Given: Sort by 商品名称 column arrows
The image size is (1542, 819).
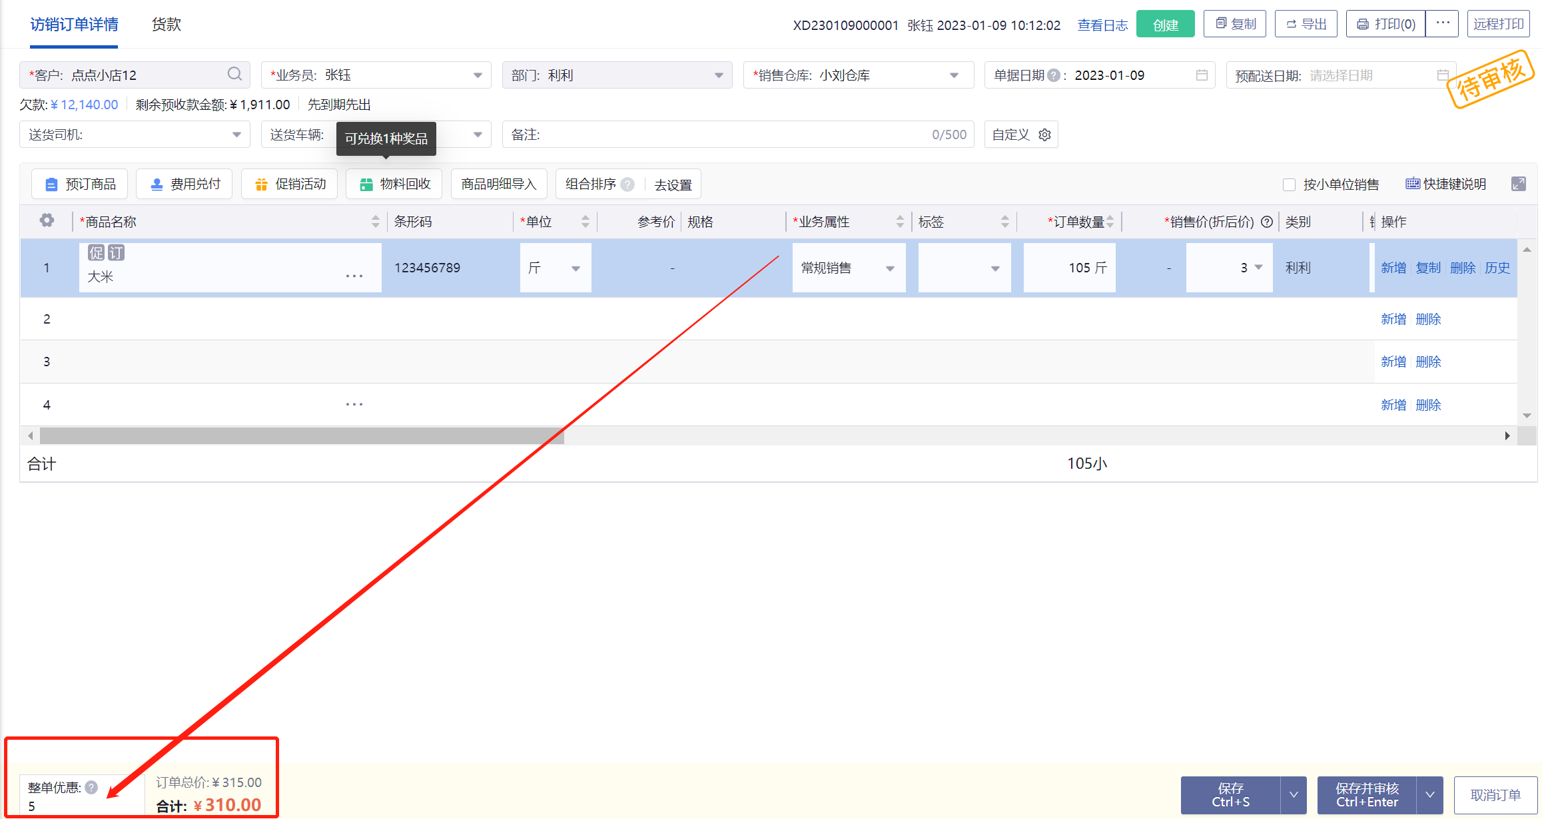Looking at the screenshot, I should [x=375, y=222].
